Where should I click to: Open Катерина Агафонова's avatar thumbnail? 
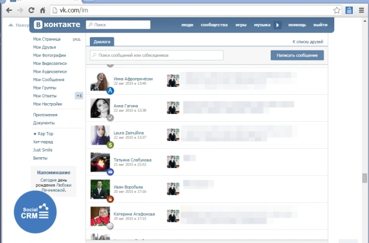(99, 216)
